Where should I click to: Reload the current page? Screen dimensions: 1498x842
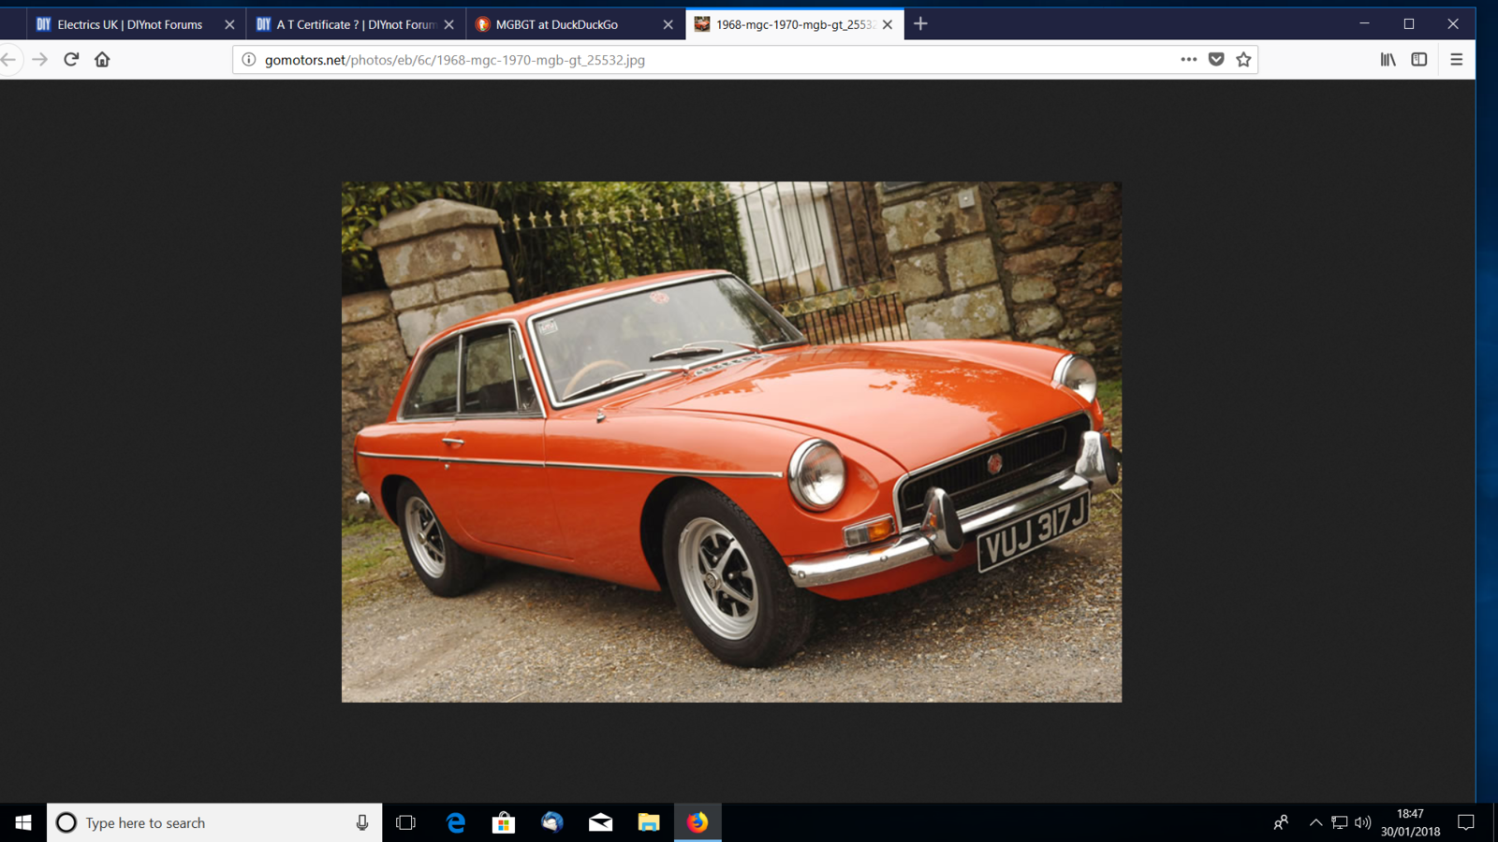pyautogui.click(x=71, y=60)
